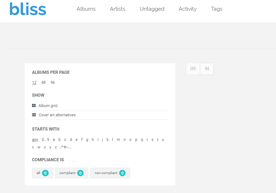Filter albums starting with symbols /*#~...
The image size is (276, 193).
[66, 147]
